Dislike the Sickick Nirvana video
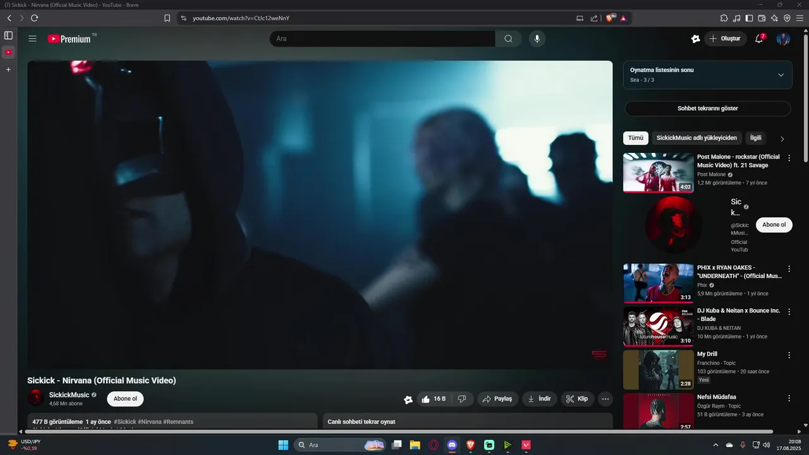809x455 pixels. (x=462, y=399)
